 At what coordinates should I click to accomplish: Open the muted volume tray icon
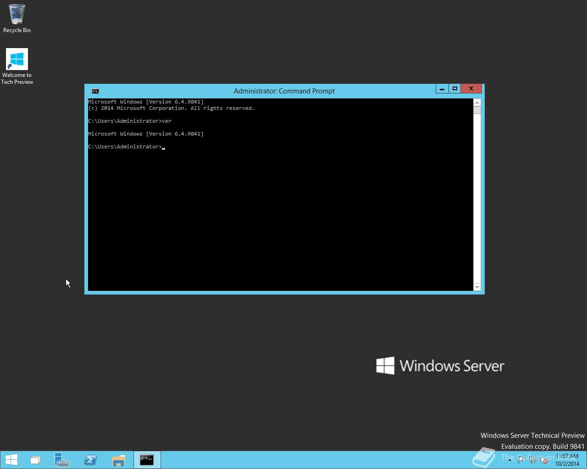[x=544, y=460]
